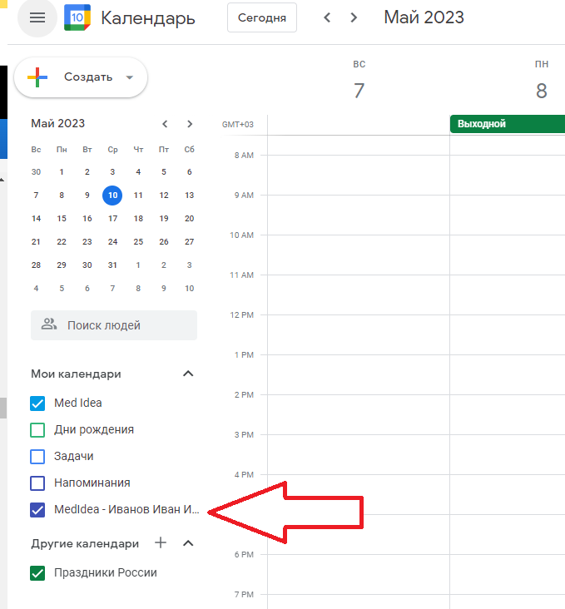Enable the Дни рождения calendar
Image resolution: width=565 pixels, height=609 pixels.
coord(37,430)
